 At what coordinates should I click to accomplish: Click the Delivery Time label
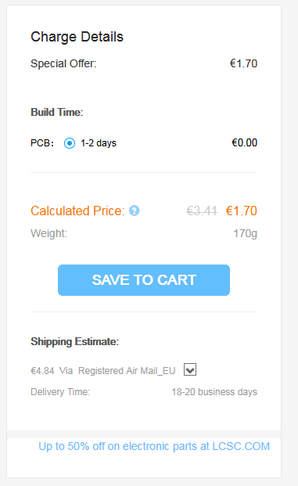[x=60, y=392]
